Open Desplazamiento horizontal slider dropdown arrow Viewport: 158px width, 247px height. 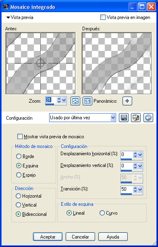pos(140,155)
